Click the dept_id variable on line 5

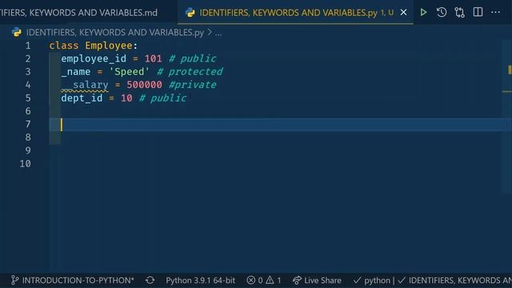point(82,98)
